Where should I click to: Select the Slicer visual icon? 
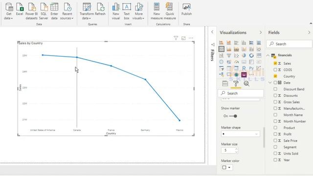(221, 68)
